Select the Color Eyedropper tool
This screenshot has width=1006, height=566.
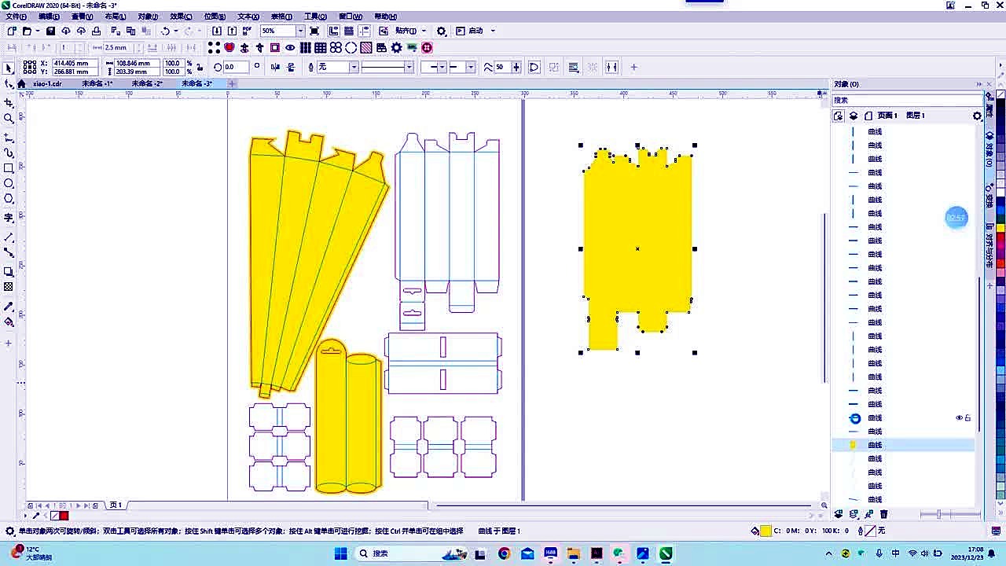[9, 307]
